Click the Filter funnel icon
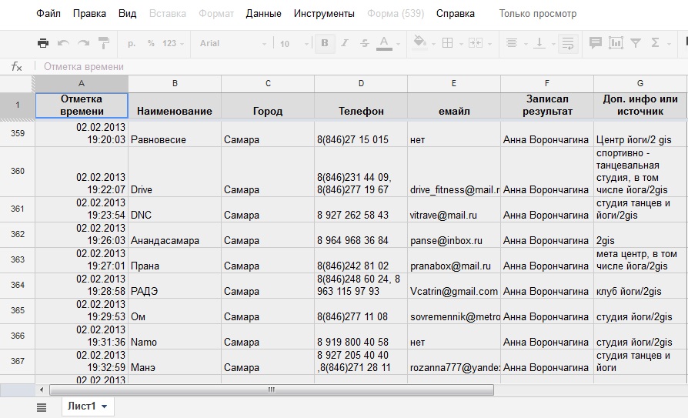Image resolution: width=688 pixels, height=418 pixels. tap(636, 42)
